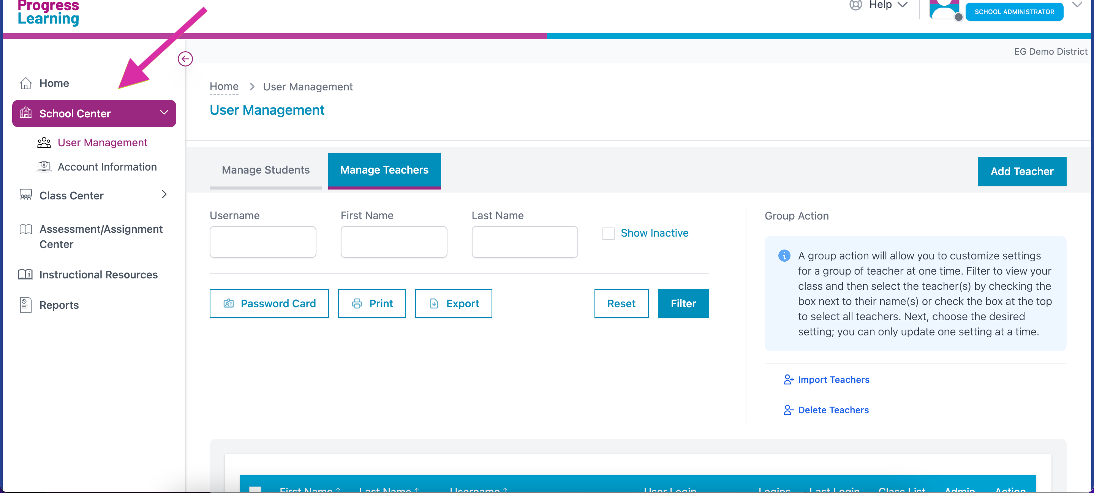Image resolution: width=1094 pixels, height=493 pixels.
Task: Click the Home house icon in sidebar
Action: pos(25,83)
